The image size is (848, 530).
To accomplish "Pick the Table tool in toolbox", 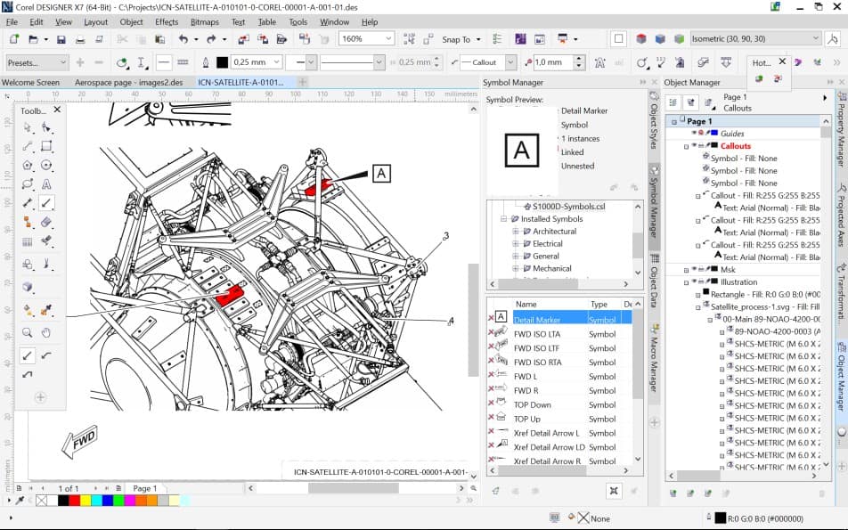I will tap(28, 241).
